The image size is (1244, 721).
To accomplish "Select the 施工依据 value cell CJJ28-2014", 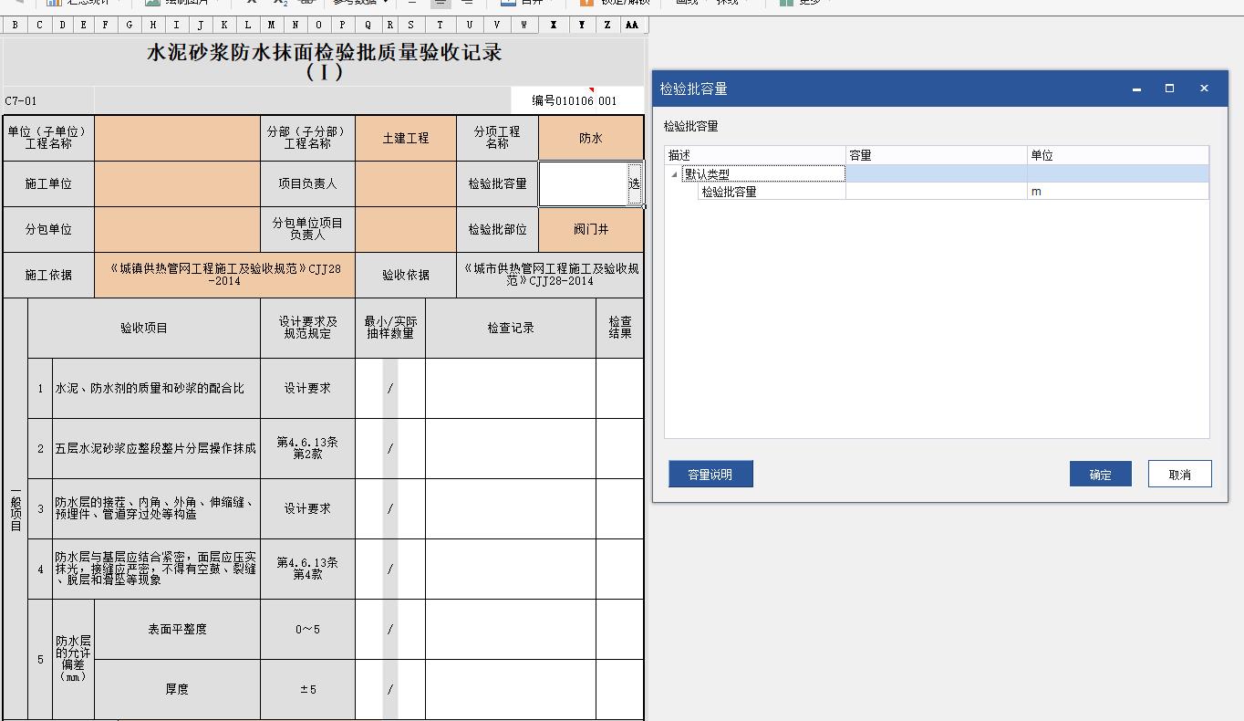I will click(x=224, y=275).
